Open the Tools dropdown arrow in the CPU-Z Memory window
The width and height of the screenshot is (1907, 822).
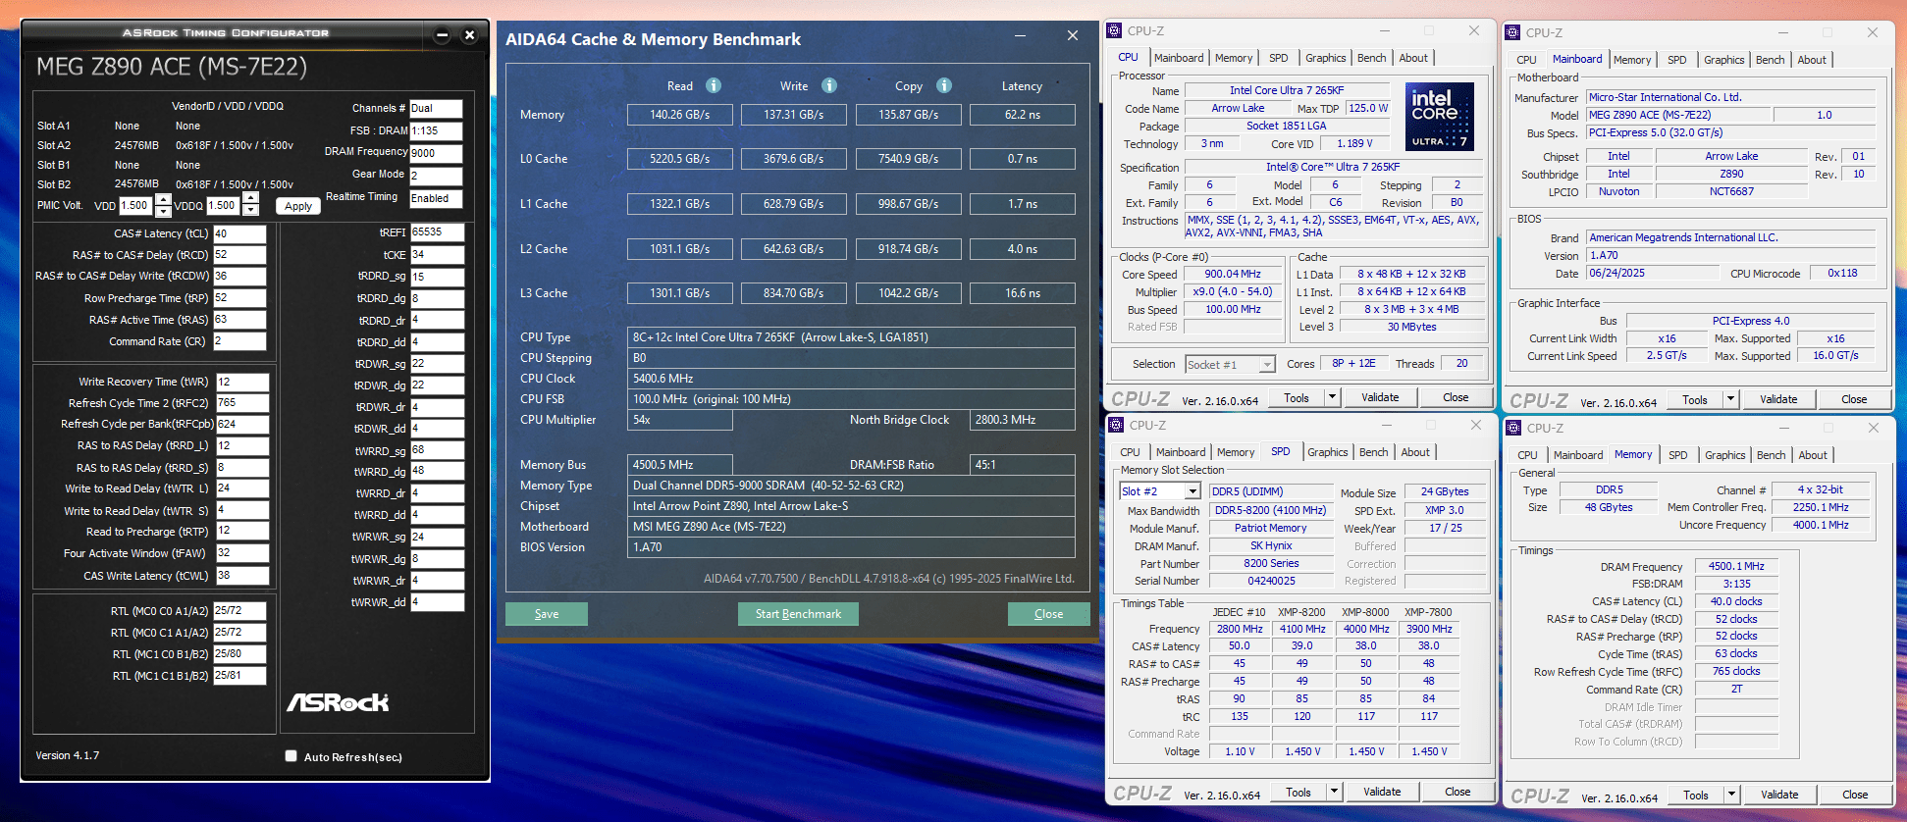pos(1731,795)
